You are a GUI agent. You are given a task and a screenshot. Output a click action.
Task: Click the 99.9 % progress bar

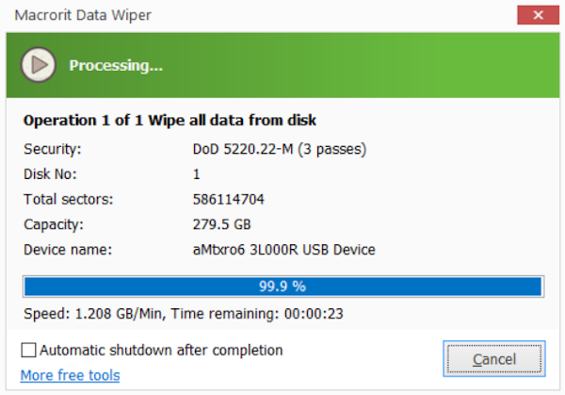tap(283, 287)
